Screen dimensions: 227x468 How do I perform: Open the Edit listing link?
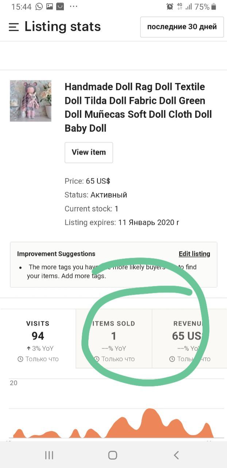coord(194,254)
